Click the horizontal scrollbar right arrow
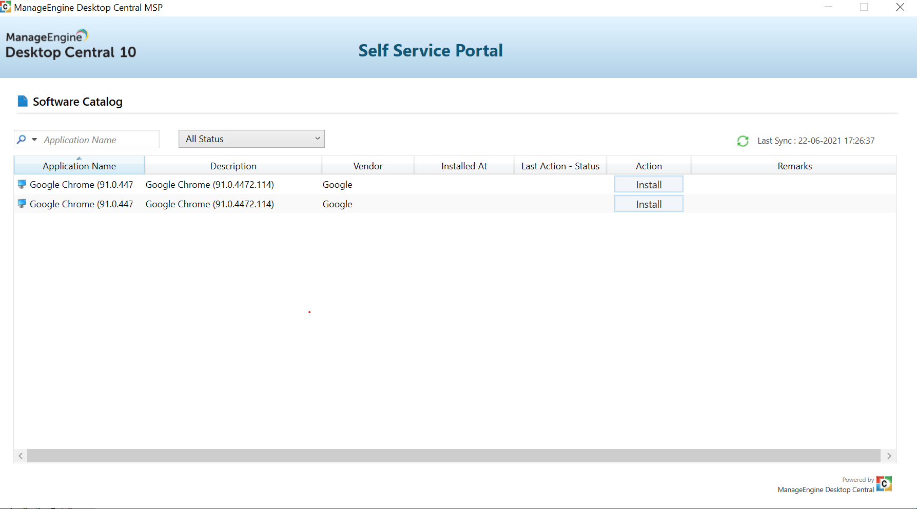This screenshot has width=917, height=509. tap(889, 456)
